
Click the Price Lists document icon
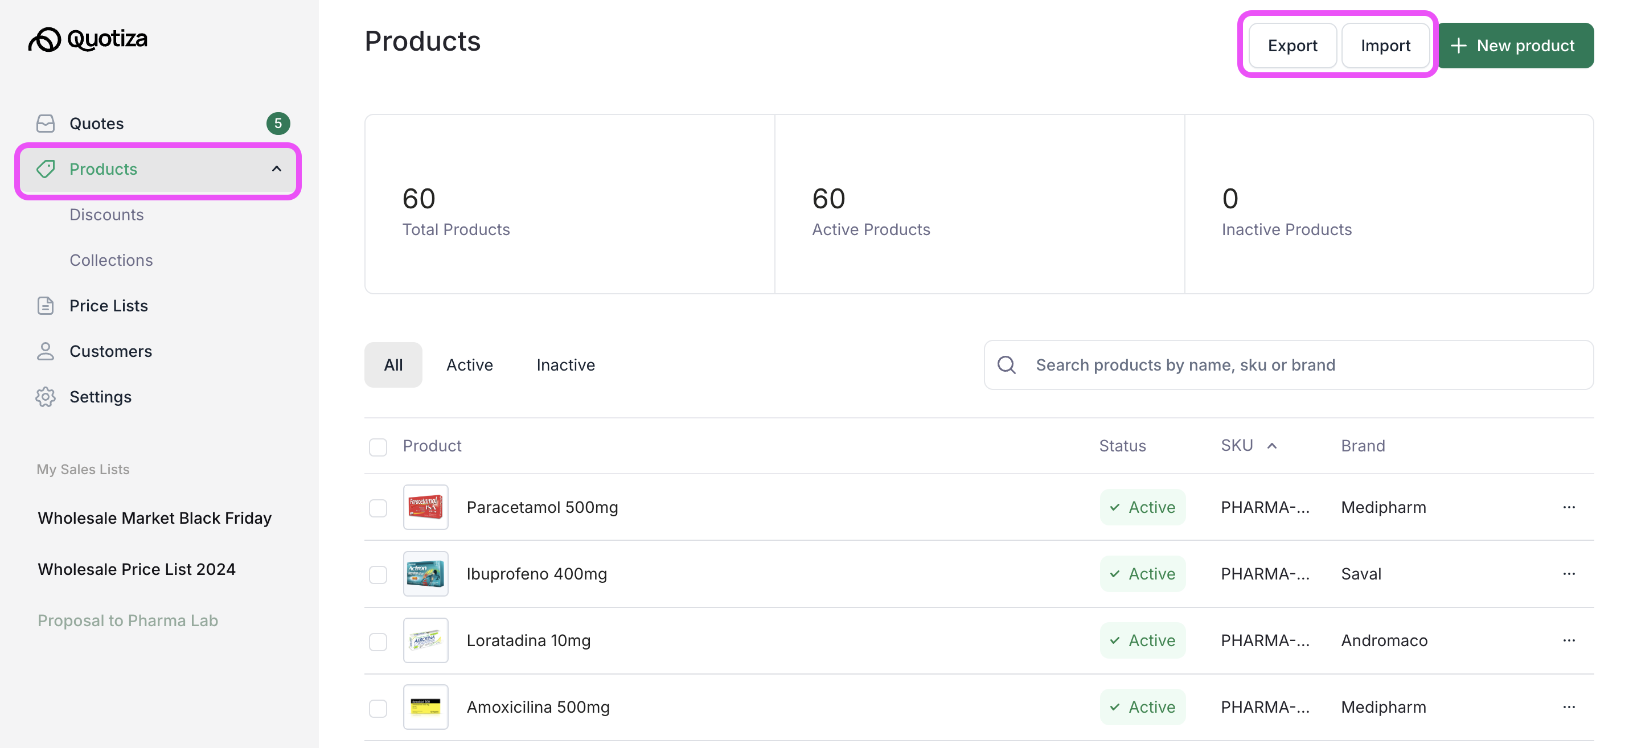(x=46, y=306)
